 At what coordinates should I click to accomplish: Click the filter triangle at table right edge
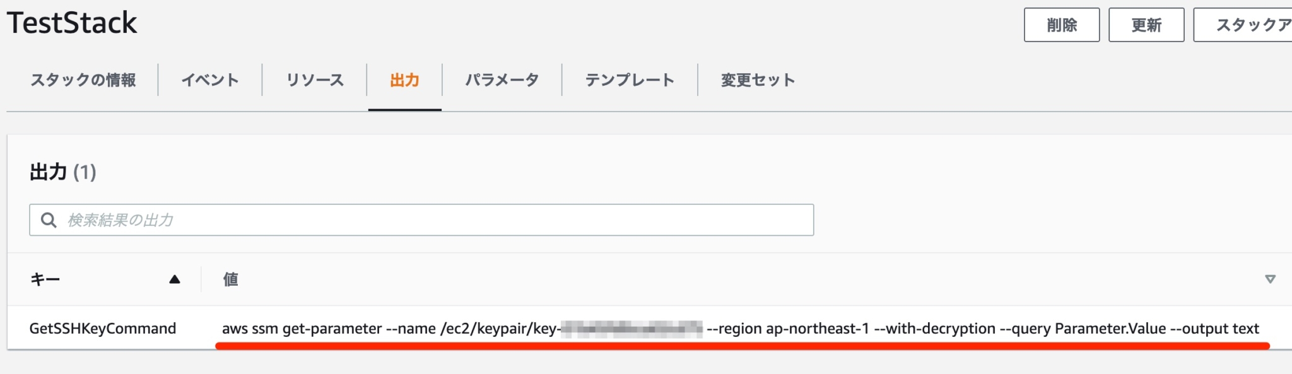pyautogui.click(x=1271, y=278)
